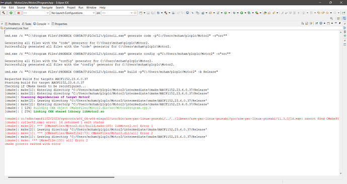
Task: Click 'Scanning dependencies of target Motor2' line
Action: 55,97
